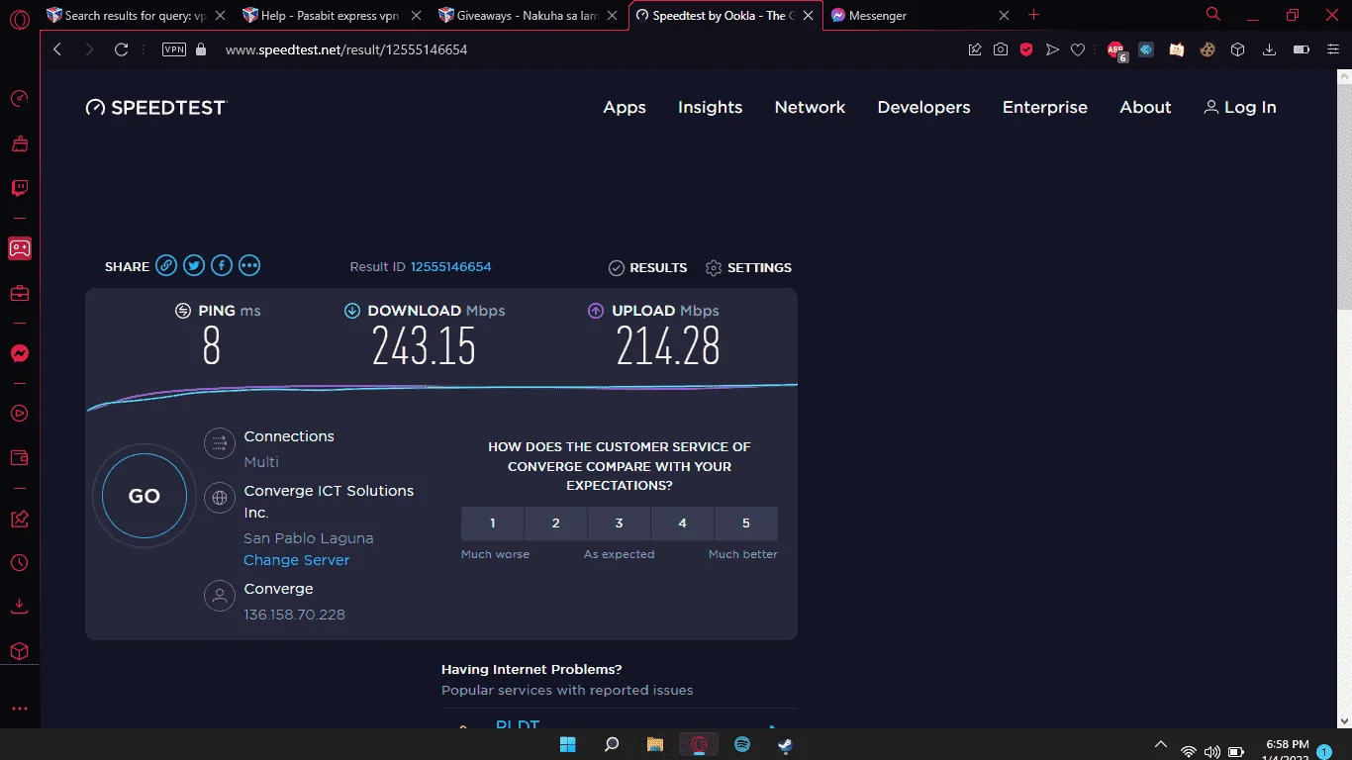1352x760 pixels.
Task: Open Workspaces briefcase icon in sidebar
Action: [x=19, y=293]
